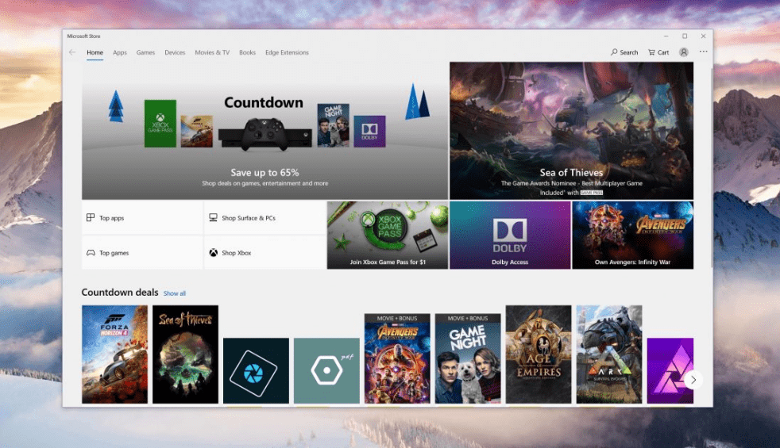Click the Sea of Thieves featured banner

571,131
